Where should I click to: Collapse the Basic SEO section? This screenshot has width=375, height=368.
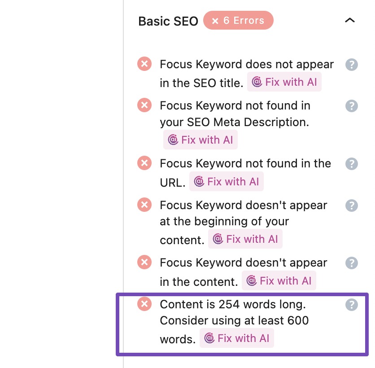coord(350,20)
